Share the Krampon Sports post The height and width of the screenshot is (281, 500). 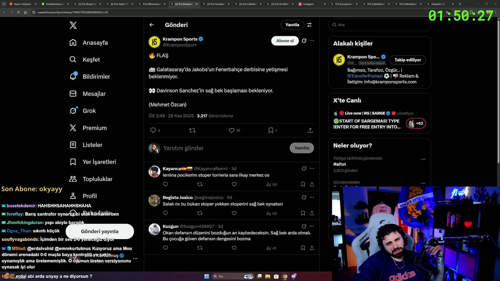pos(310,130)
